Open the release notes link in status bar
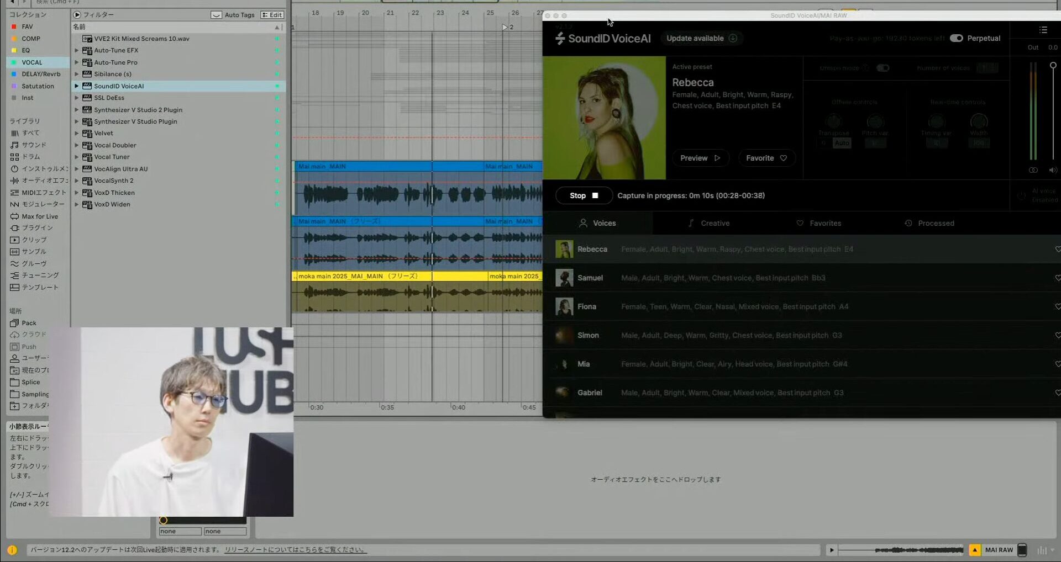 coord(295,550)
